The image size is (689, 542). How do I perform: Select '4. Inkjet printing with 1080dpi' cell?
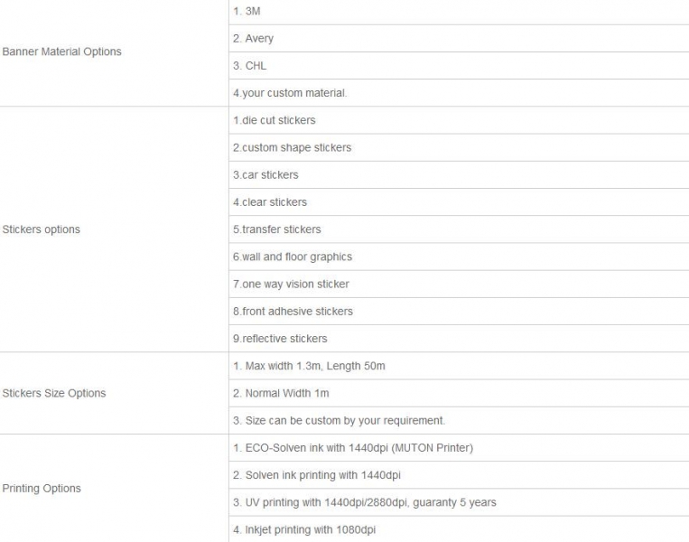click(459, 529)
